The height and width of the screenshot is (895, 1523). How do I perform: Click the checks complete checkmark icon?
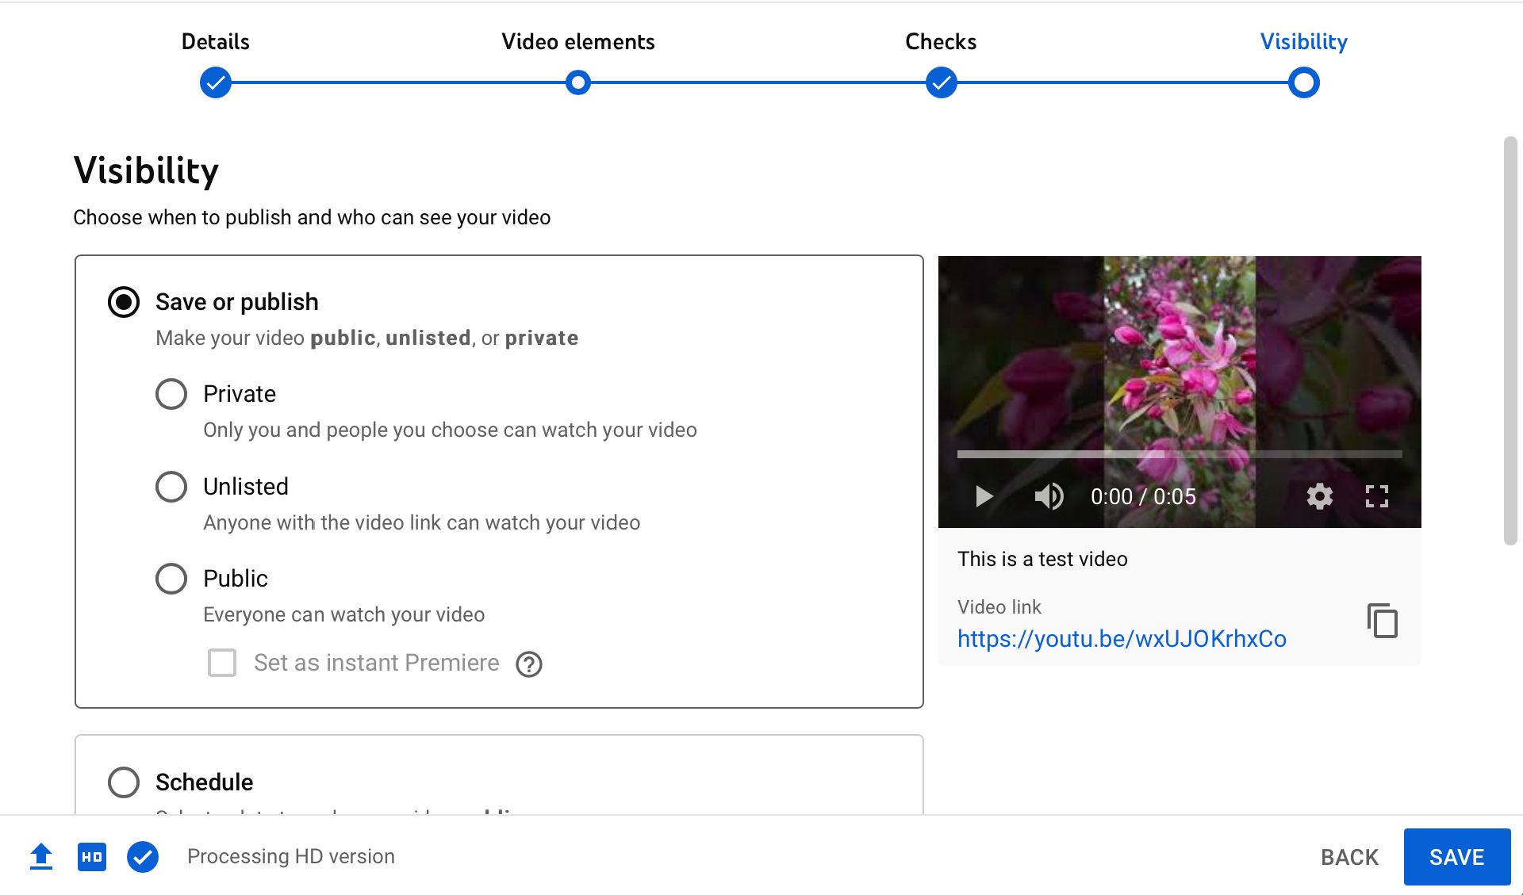143,857
